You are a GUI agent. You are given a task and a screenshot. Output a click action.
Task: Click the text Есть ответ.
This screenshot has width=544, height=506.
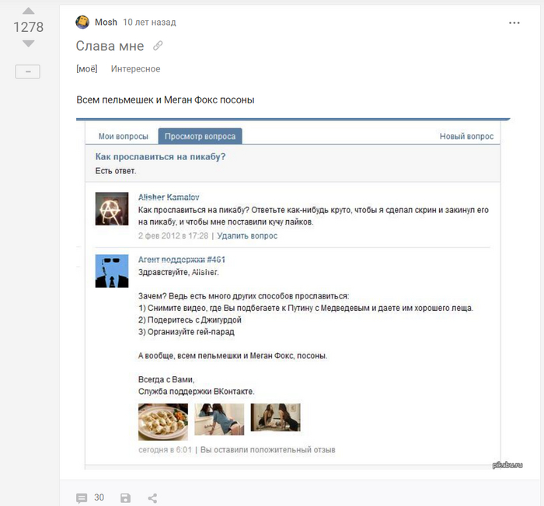(x=116, y=171)
